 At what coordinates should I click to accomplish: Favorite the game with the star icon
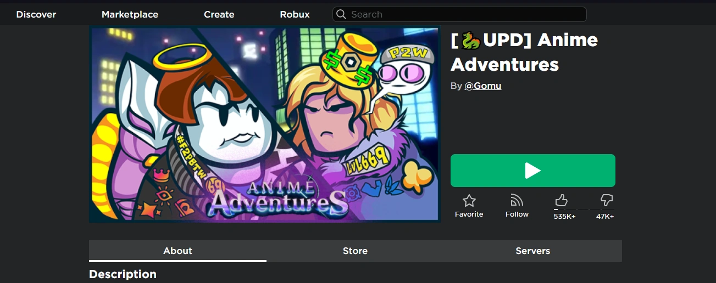(x=469, y=200)
